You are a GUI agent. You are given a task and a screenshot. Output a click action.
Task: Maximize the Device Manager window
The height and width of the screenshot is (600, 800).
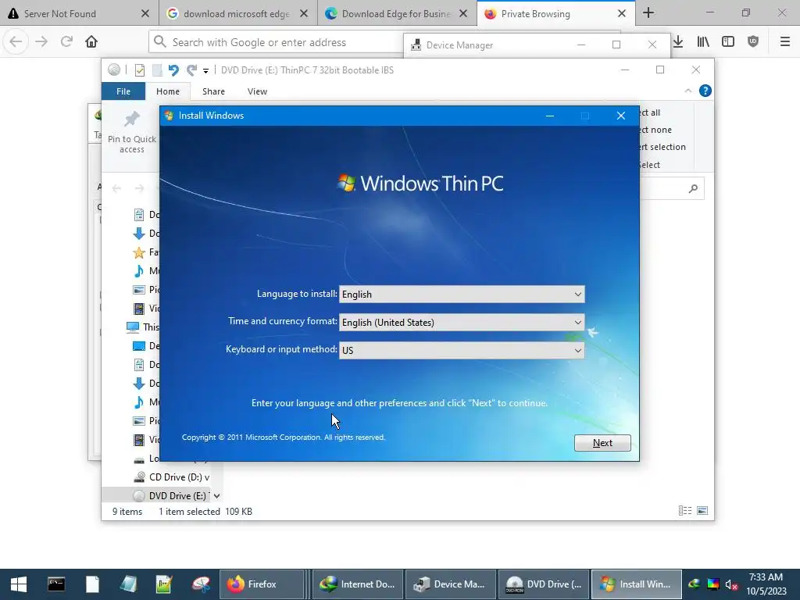tap(616, 45)
